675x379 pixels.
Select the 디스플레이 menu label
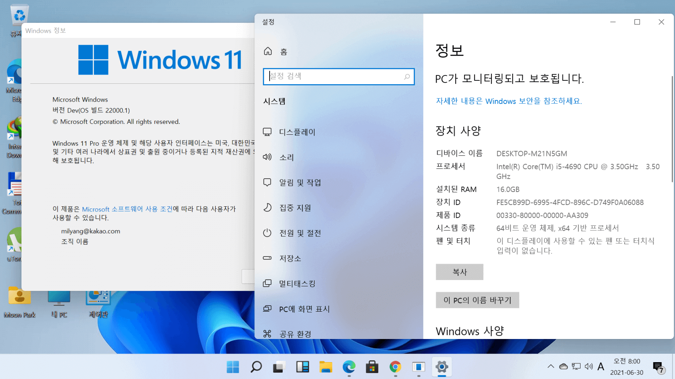pos(297,132)
